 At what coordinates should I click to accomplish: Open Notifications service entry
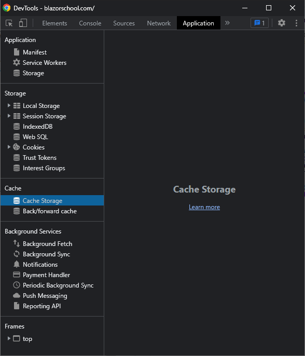40,265
